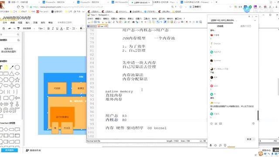This screenshot has width=279, height=157.
Task: Select the yellow Note shape
Action: click(6, 68)
